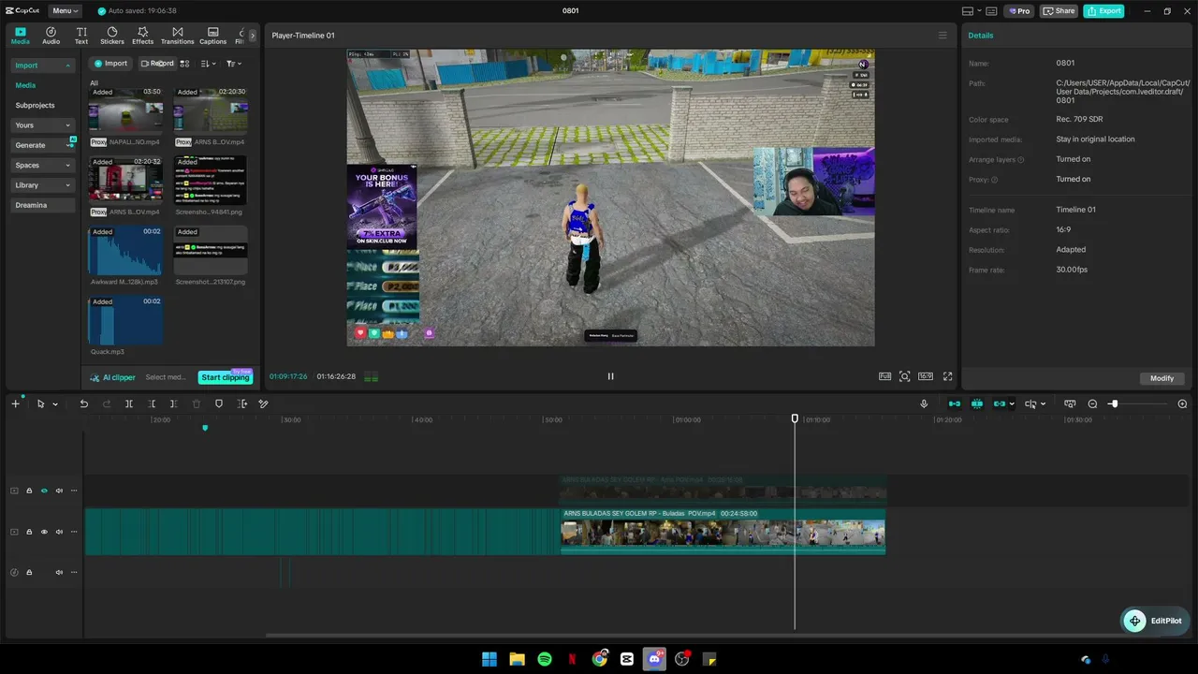Expand the Spaces section
The image size is (1198, 674).
(x=43, y=166)
